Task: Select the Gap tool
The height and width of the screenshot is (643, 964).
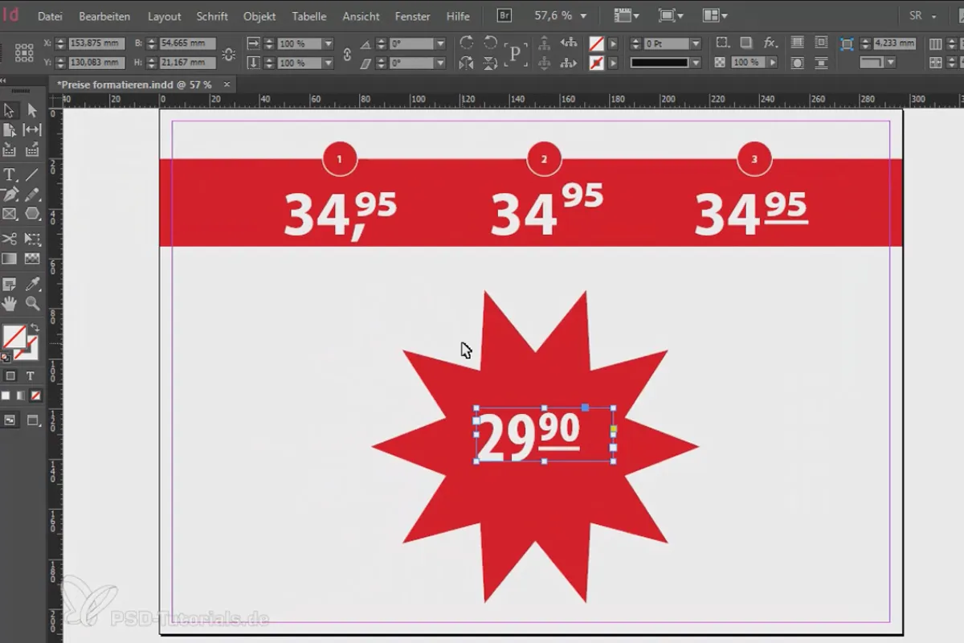Action: click(x=32, y=129)
